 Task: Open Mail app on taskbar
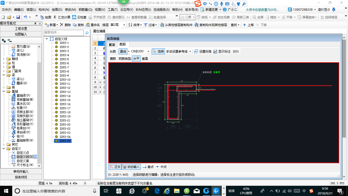coord(197,191)
